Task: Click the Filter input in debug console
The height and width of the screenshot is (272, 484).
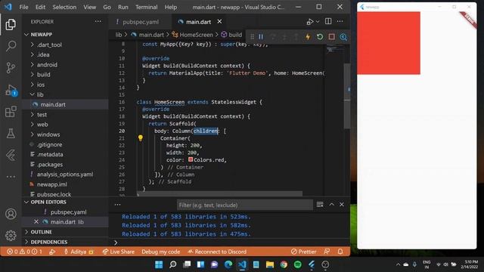Action: 244,205
